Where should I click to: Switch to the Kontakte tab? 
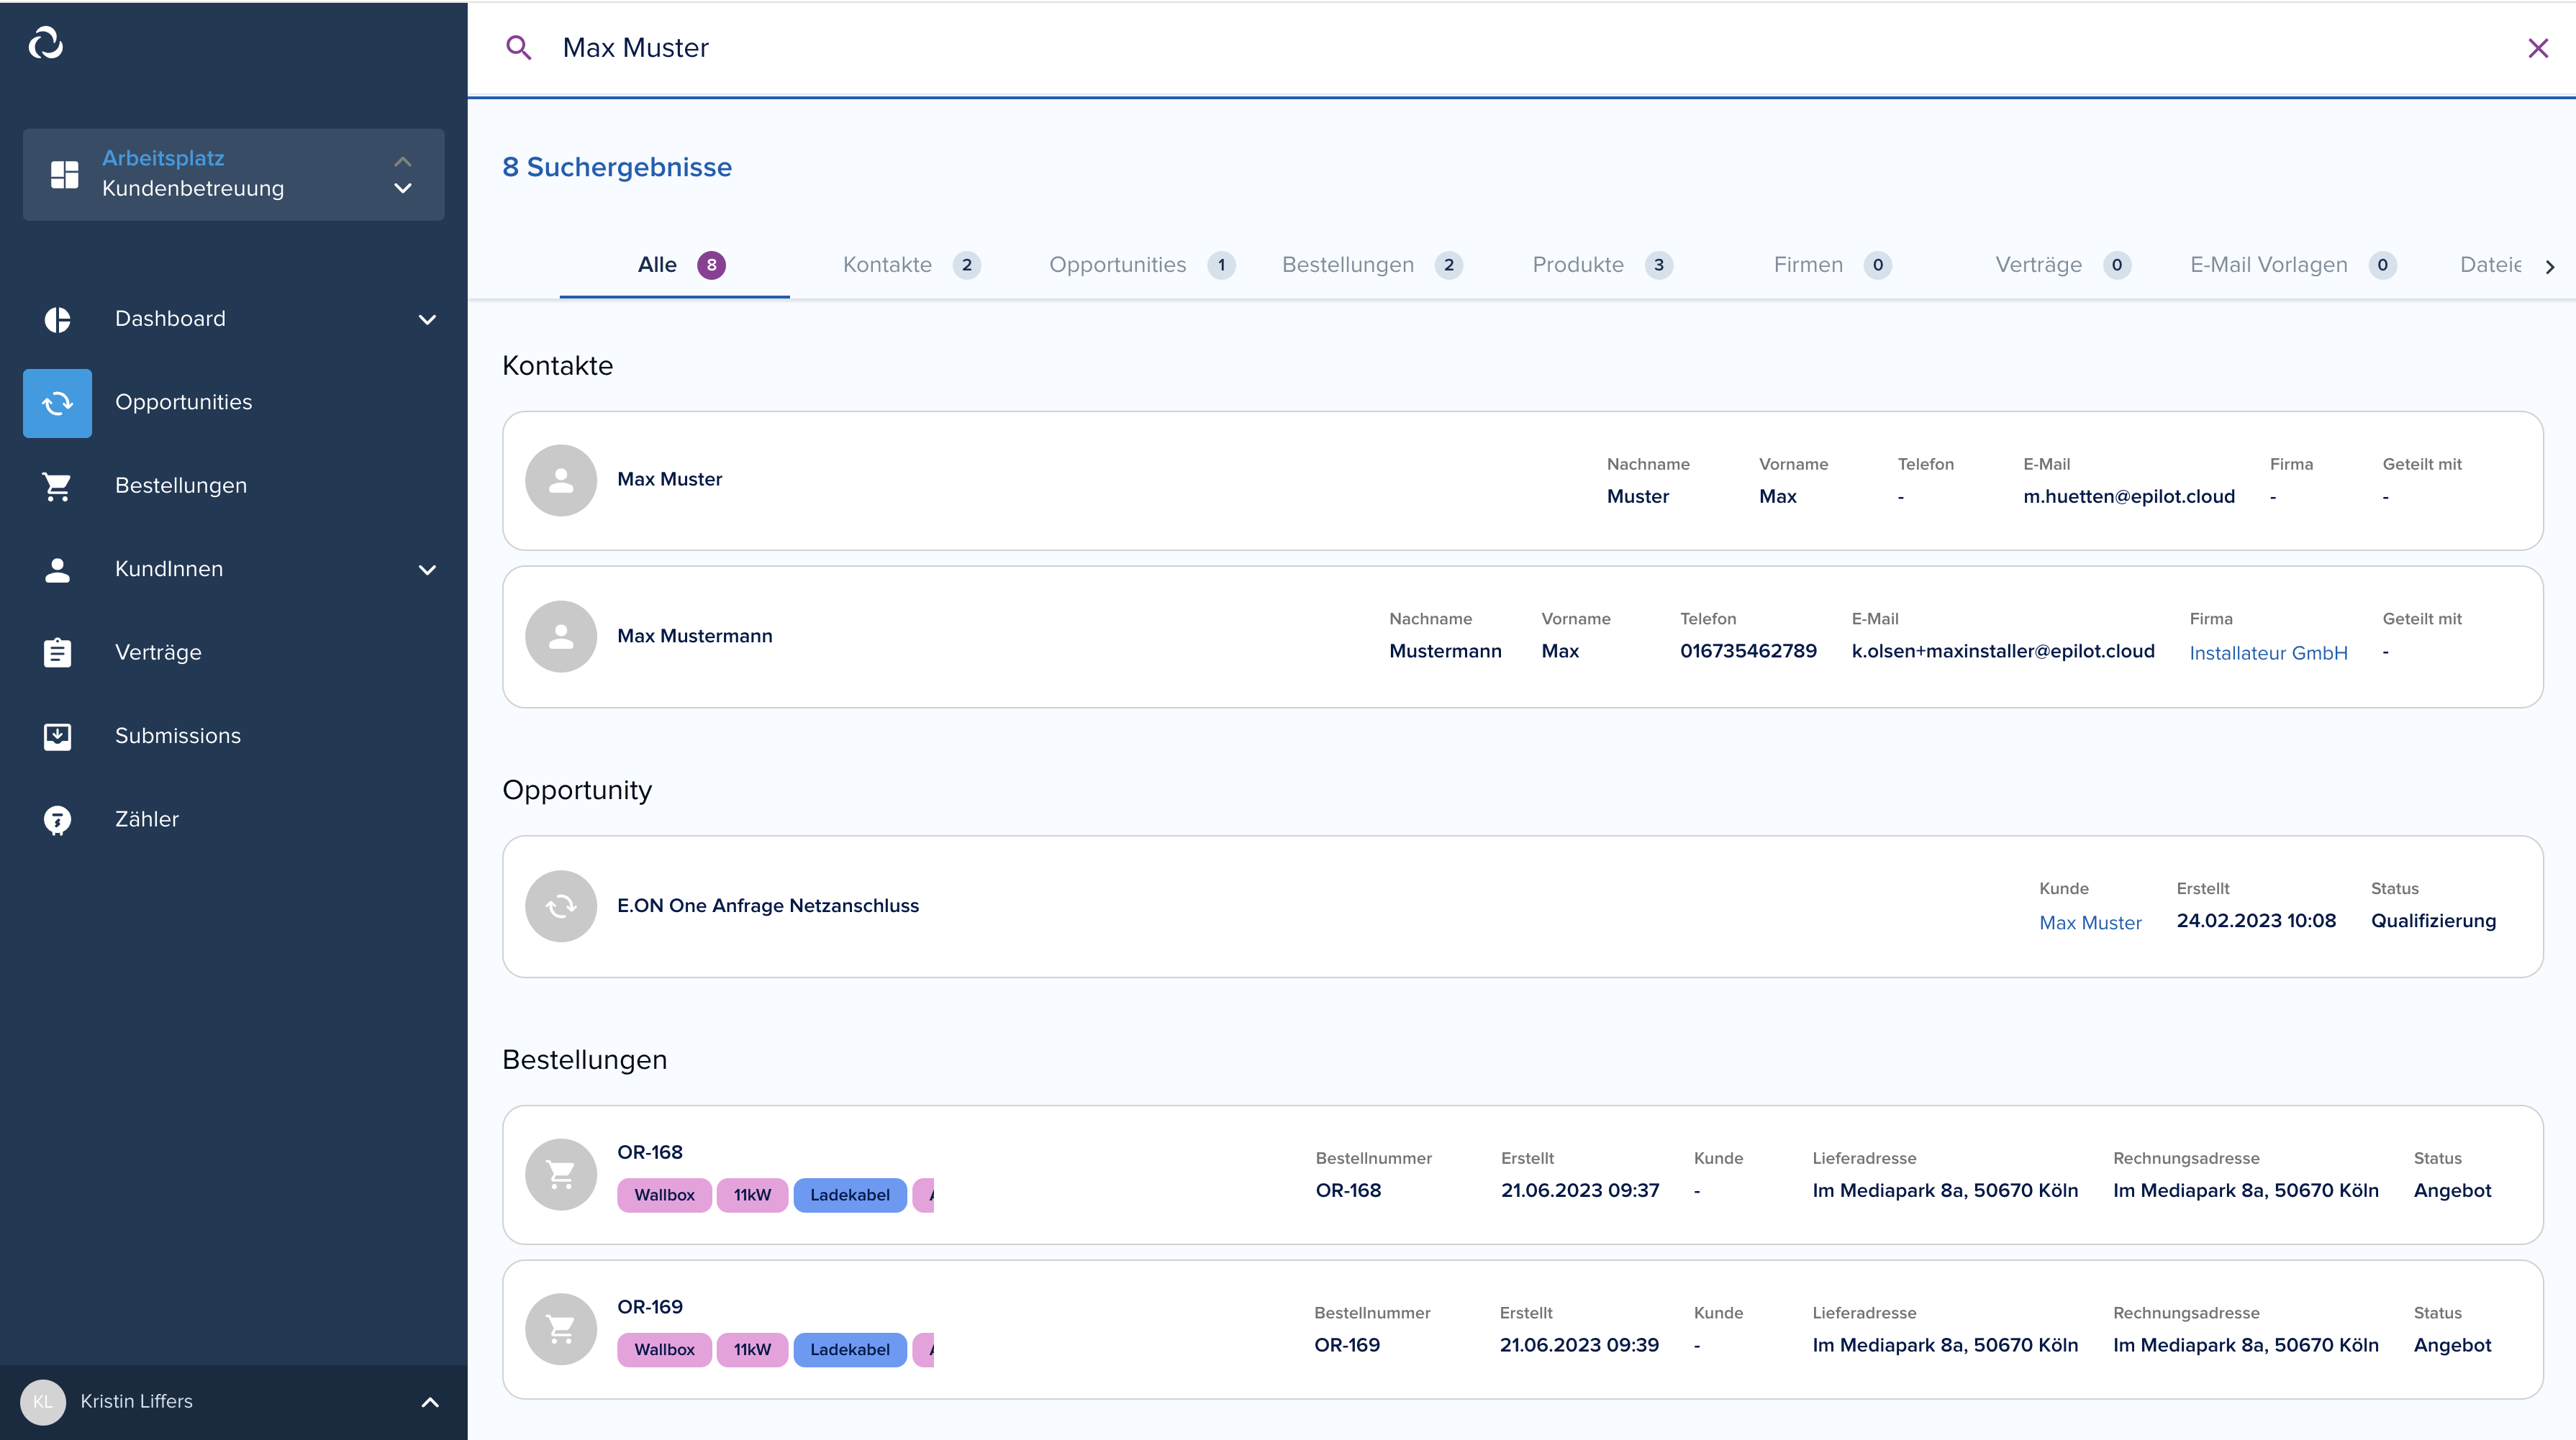[911, 265]
